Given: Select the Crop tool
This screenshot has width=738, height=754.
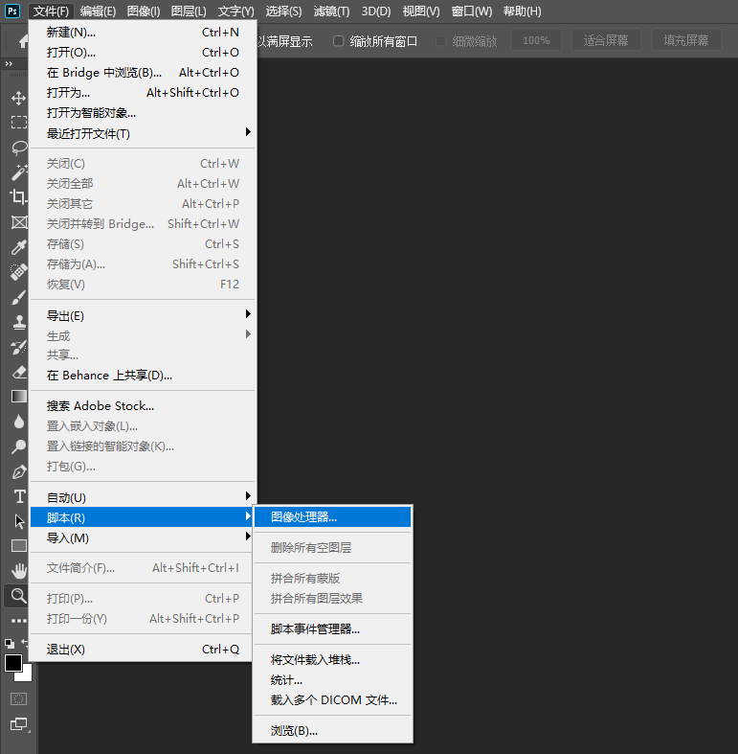Looking at the screenshot, I should 18,196.
